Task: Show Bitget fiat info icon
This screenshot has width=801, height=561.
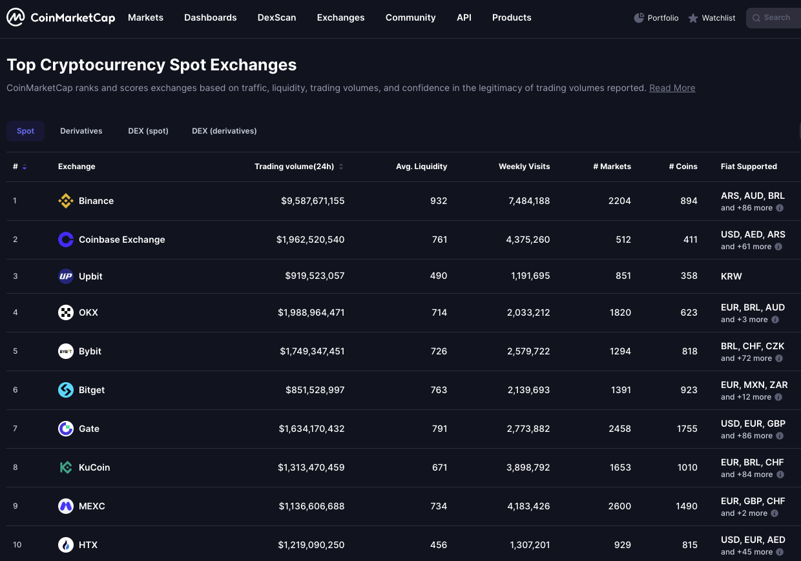Action: (x=778, y=397)
